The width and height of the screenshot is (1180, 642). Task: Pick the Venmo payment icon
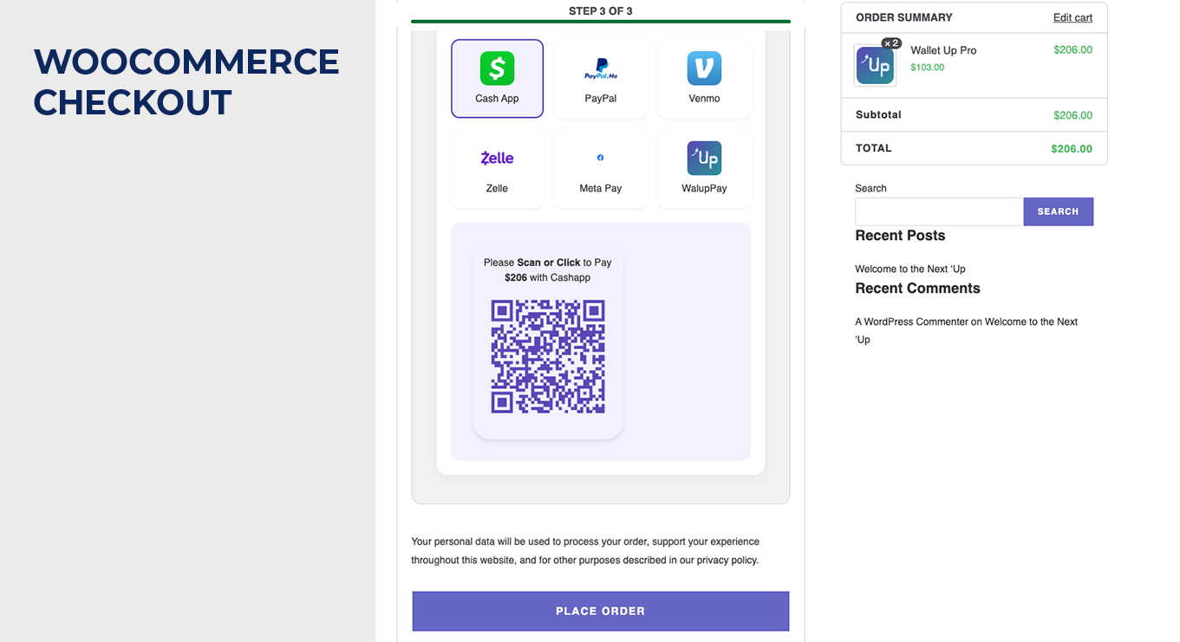coord(704,68)
